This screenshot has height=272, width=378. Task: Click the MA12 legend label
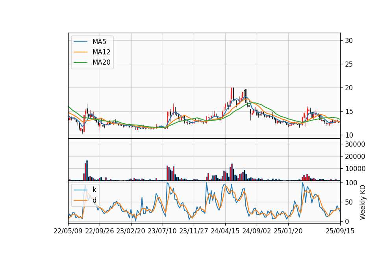tap(101, 52)
